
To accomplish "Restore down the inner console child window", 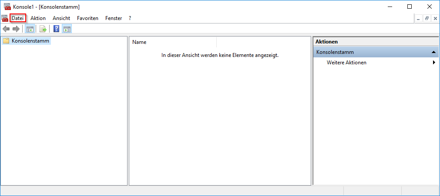I will point(427,19).
